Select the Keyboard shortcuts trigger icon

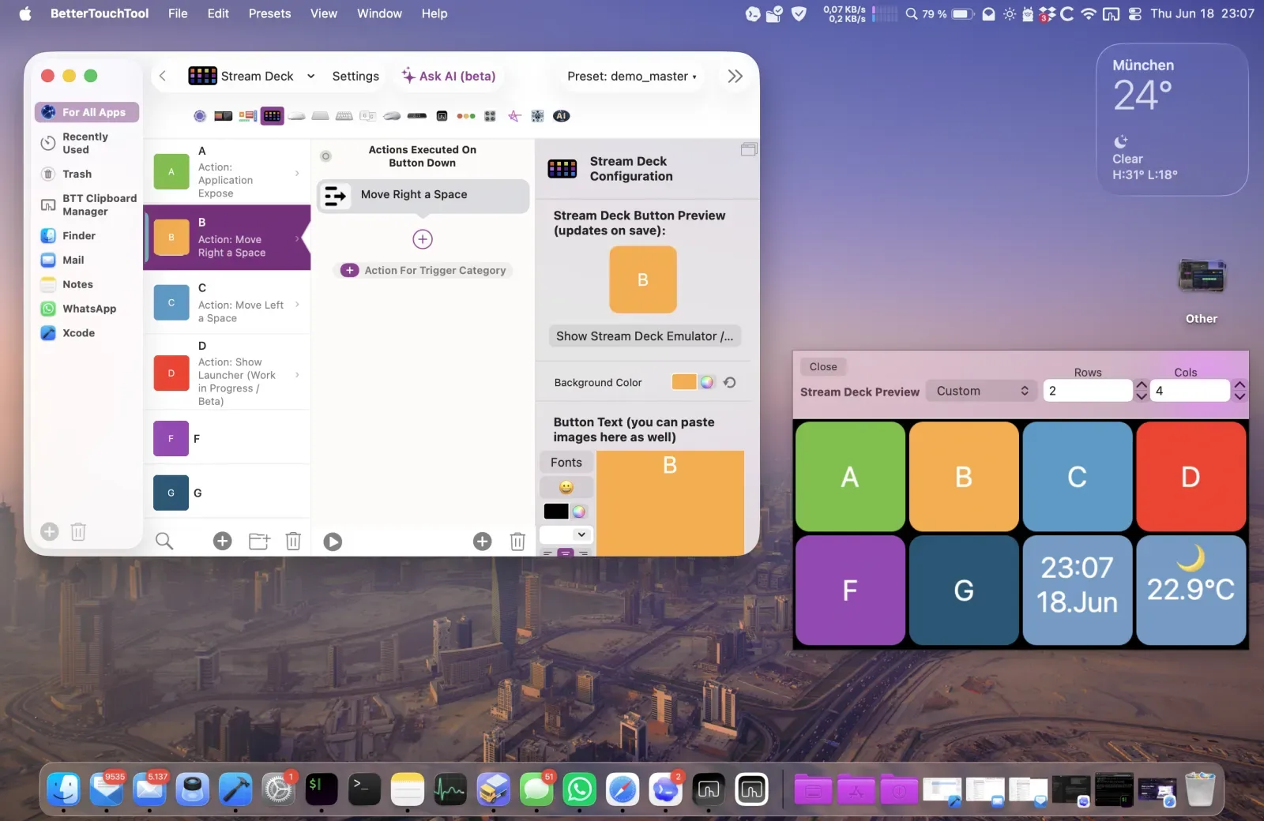point(344,116)
